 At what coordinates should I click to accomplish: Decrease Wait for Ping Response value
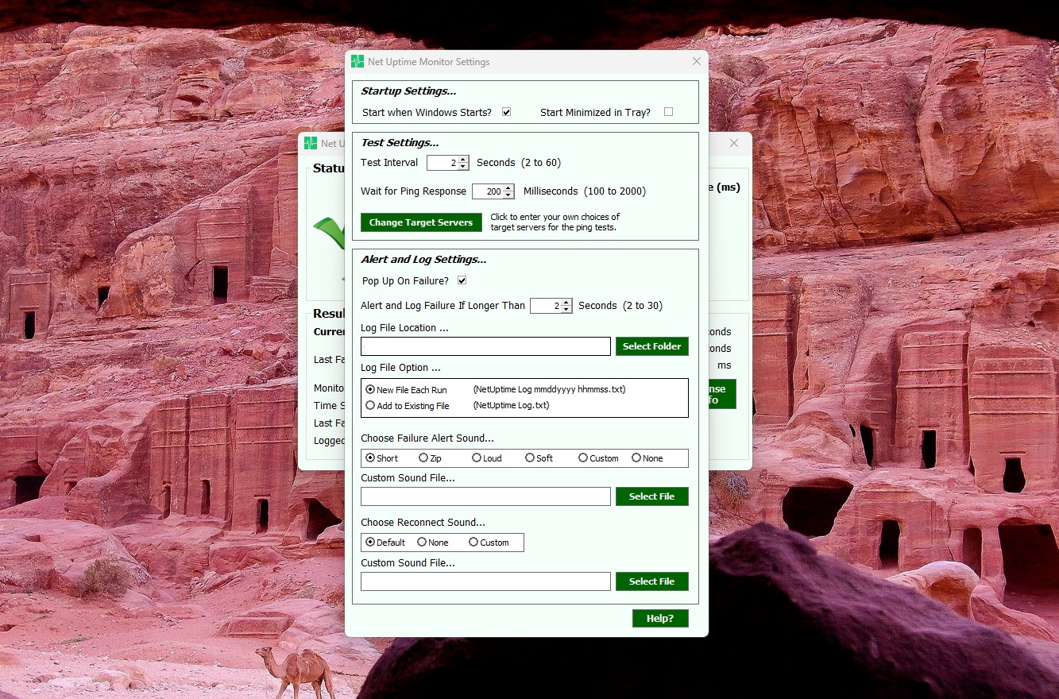point(508,195)
